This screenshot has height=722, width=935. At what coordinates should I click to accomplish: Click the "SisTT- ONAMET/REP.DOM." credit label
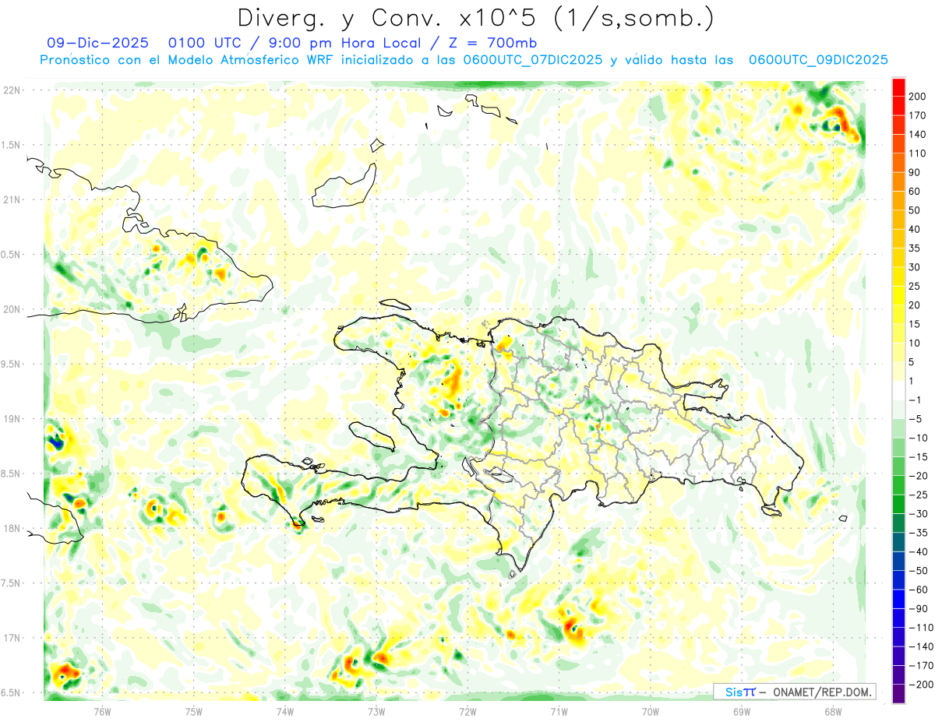(x=795, y=692)
